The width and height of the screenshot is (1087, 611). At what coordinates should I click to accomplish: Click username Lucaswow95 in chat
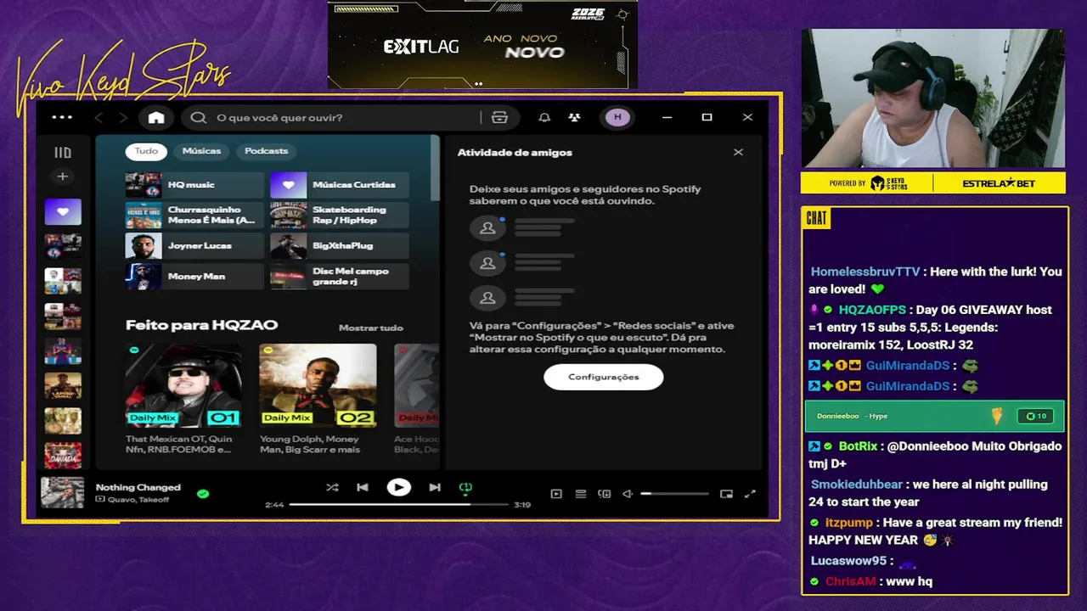[x=848, y=561]
